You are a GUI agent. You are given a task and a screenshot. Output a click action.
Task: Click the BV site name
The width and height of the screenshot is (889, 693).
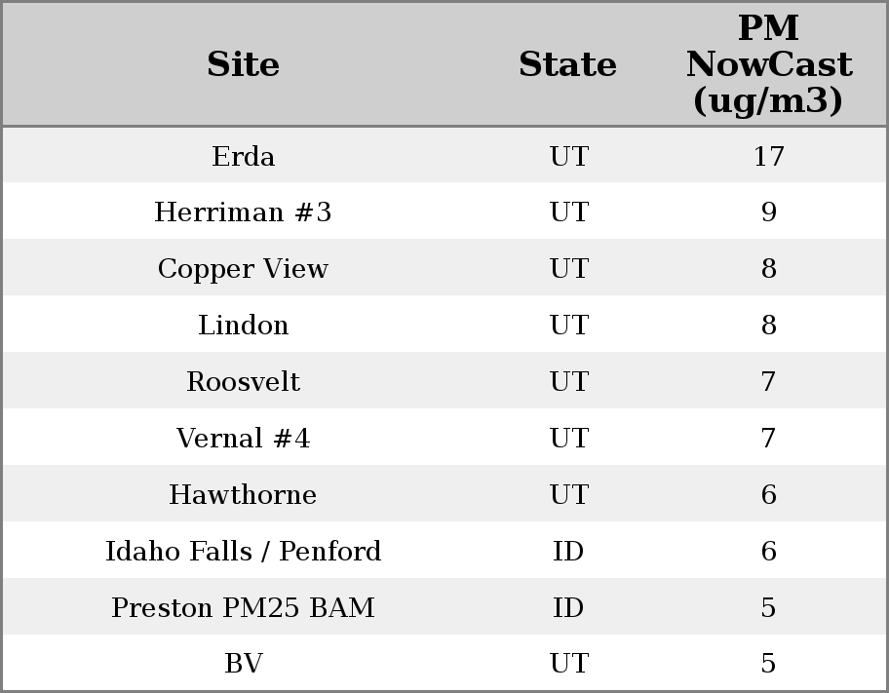[x=243, y=664]
